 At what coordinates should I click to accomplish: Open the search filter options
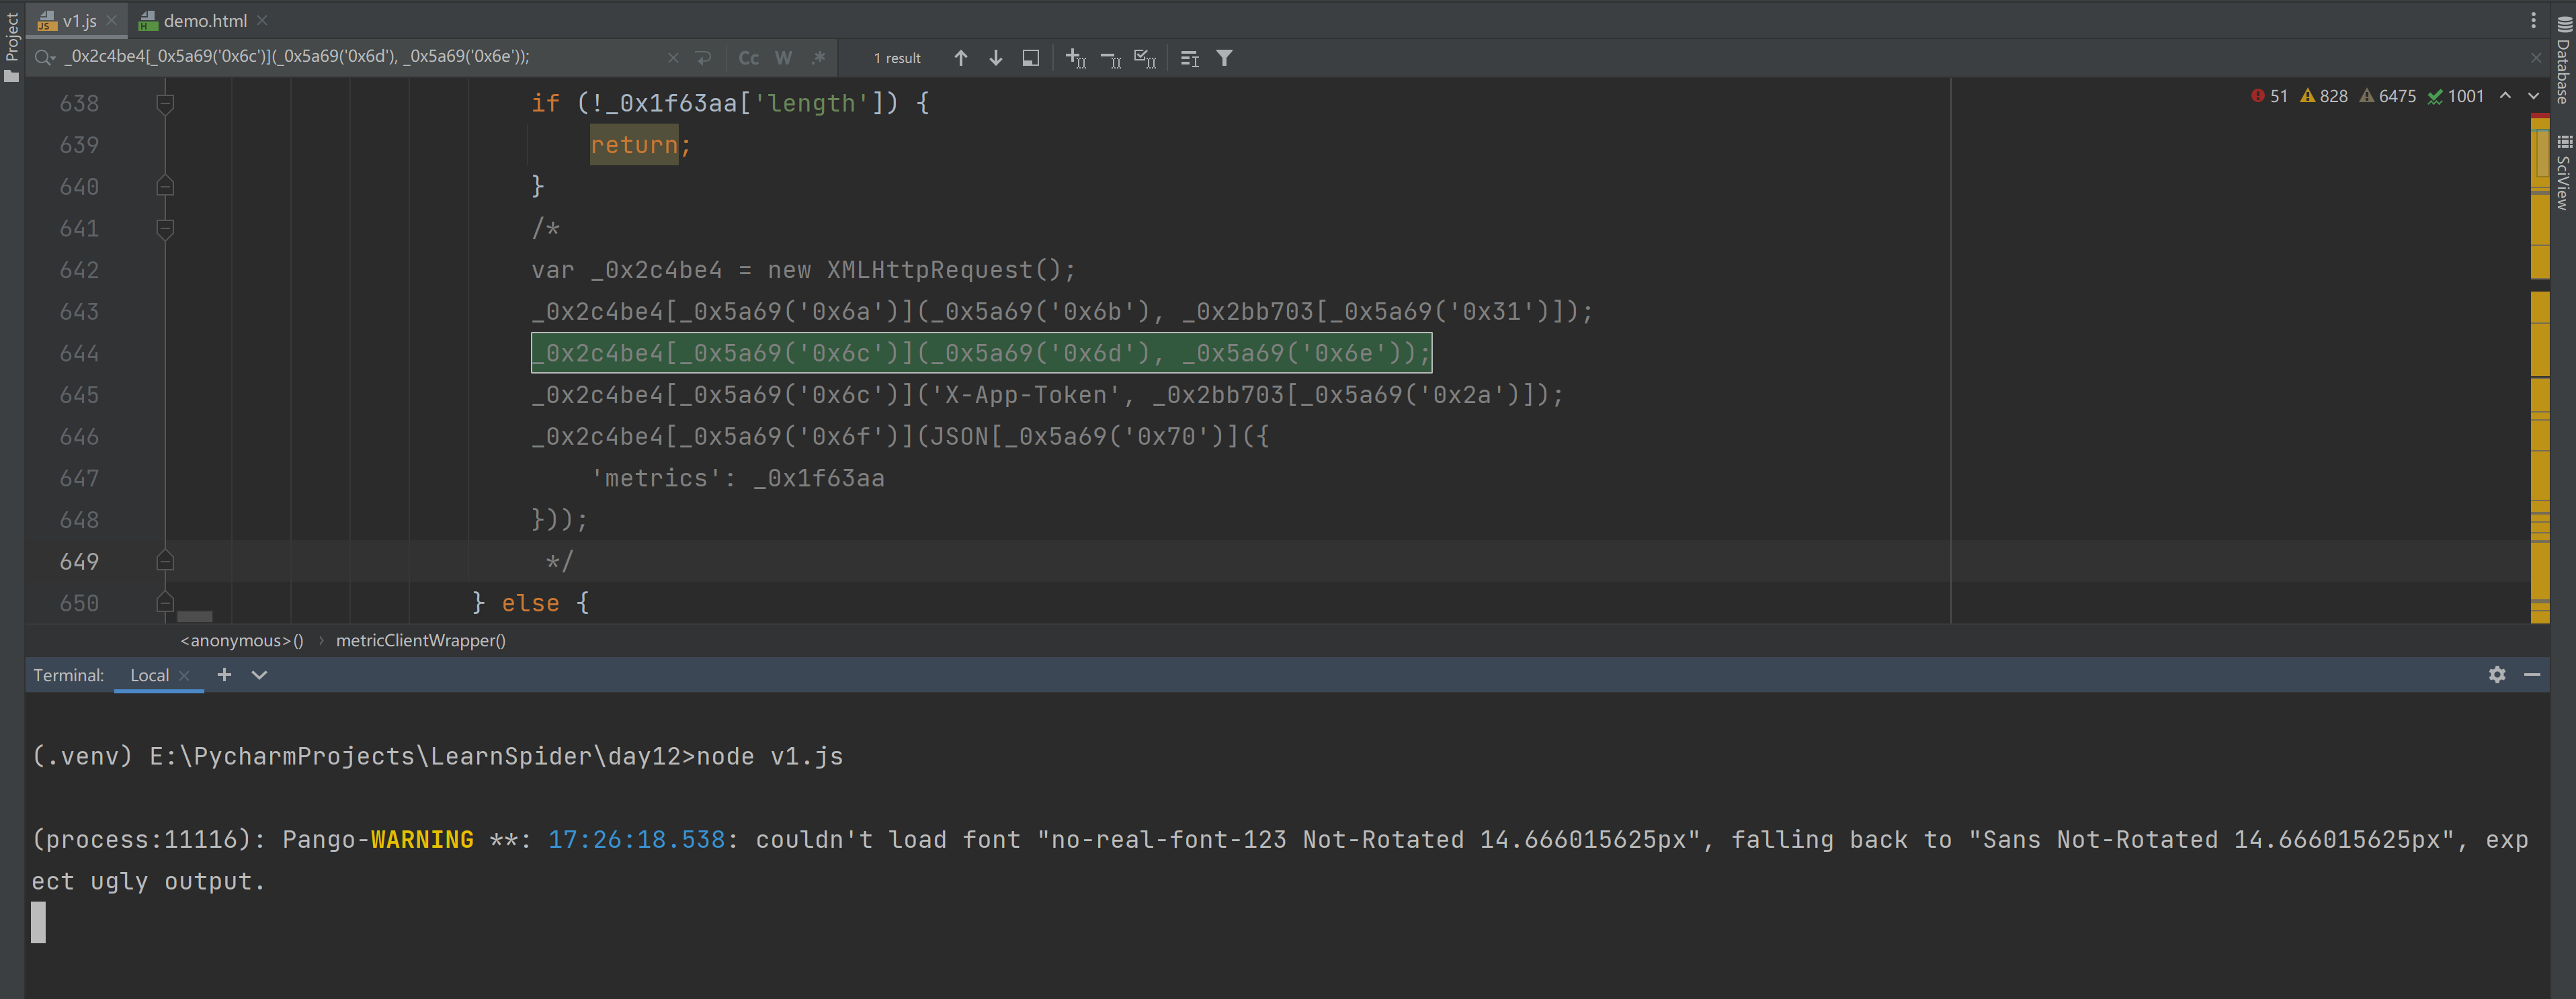coord(1224,58)
